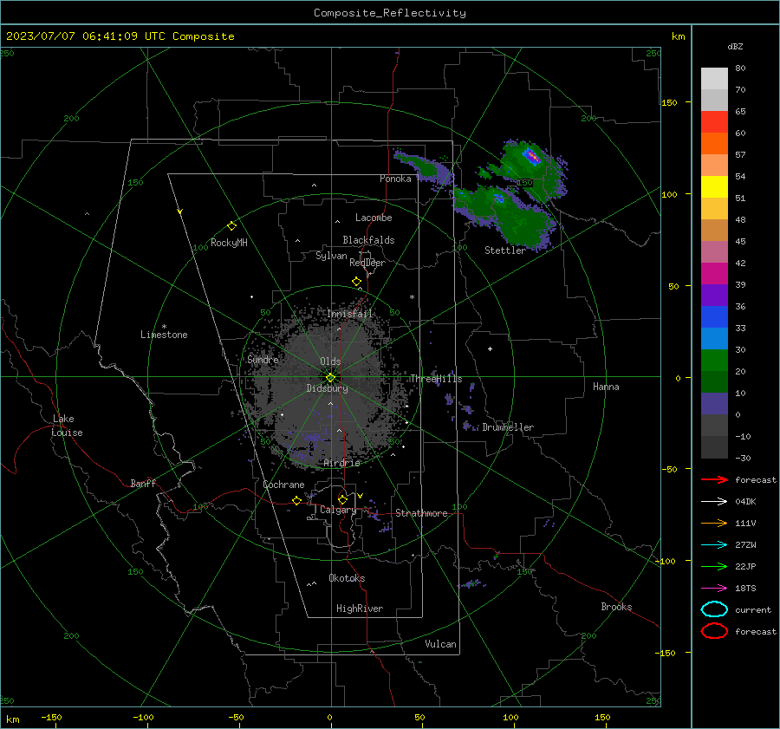Select the Drumheller label

508,427
